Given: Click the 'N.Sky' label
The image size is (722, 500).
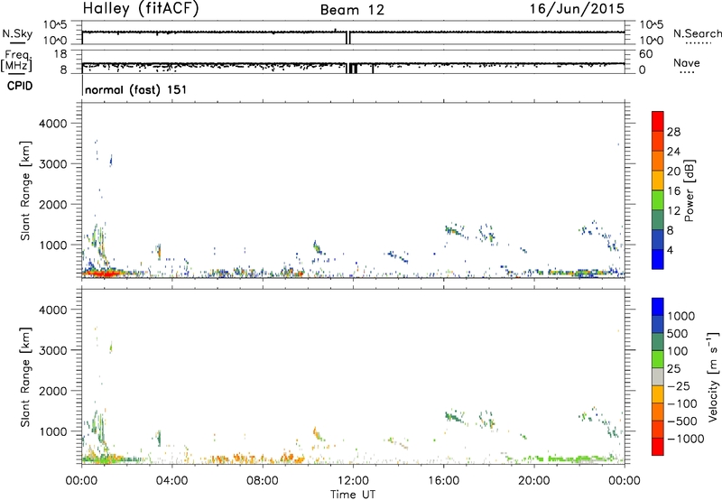Looking at the screenshot, I should click(17, 34).
